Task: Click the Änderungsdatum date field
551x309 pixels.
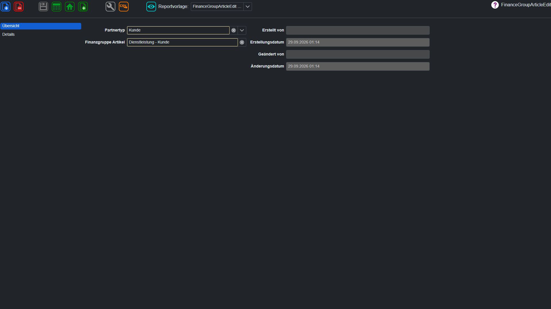Action: 358,66
